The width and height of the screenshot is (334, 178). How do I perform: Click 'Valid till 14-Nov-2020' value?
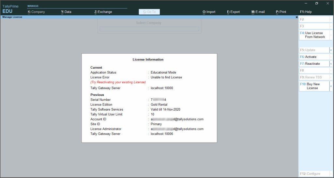point(165,109)
